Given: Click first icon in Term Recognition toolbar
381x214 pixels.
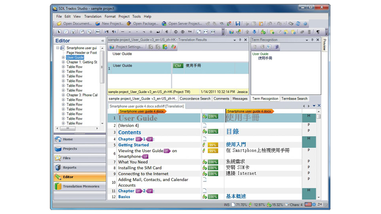Looking at the screenshot, I should coord(255,47).
